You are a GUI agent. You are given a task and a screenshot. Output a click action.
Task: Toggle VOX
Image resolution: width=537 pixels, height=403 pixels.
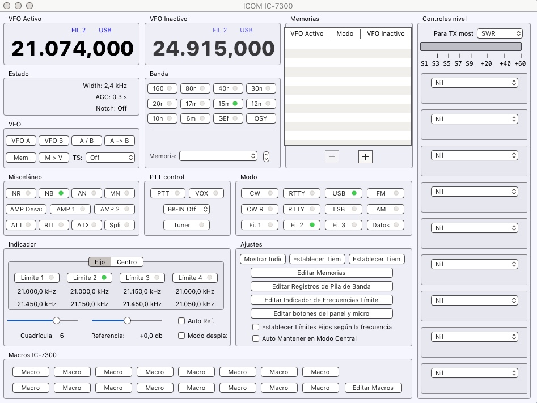point(206,193)
